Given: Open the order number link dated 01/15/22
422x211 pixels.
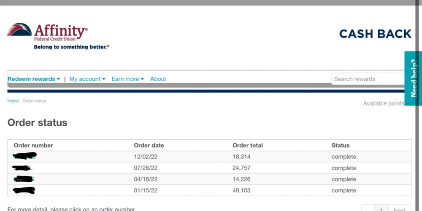Looking at the screenshot, I should pos(24,190).
